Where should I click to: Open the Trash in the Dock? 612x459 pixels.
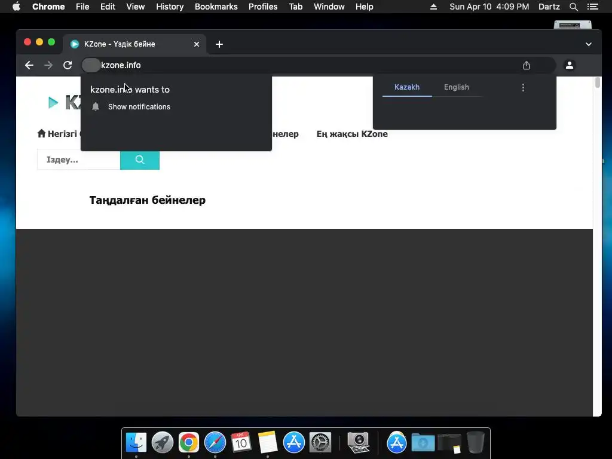475,442
